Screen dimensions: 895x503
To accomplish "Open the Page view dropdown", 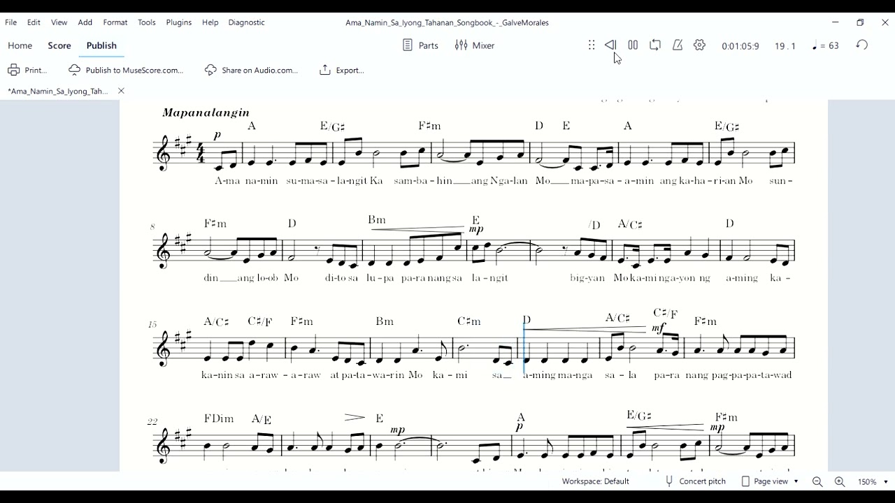I will click(770, 481).
